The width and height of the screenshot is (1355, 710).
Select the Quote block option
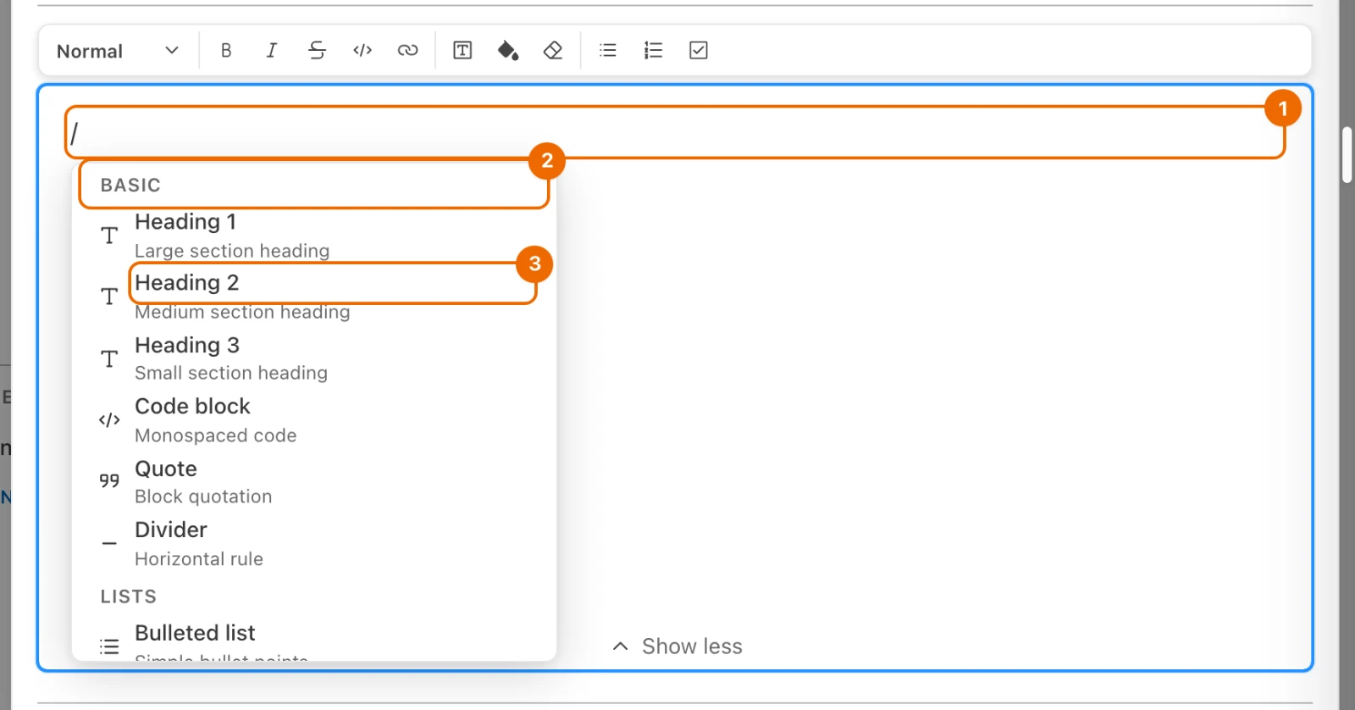pos(314,482)
